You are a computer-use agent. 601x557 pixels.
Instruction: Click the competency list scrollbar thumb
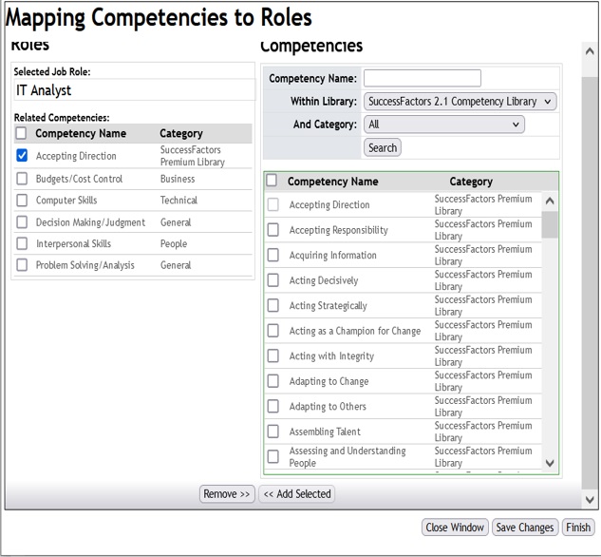[x=550, y=224]
